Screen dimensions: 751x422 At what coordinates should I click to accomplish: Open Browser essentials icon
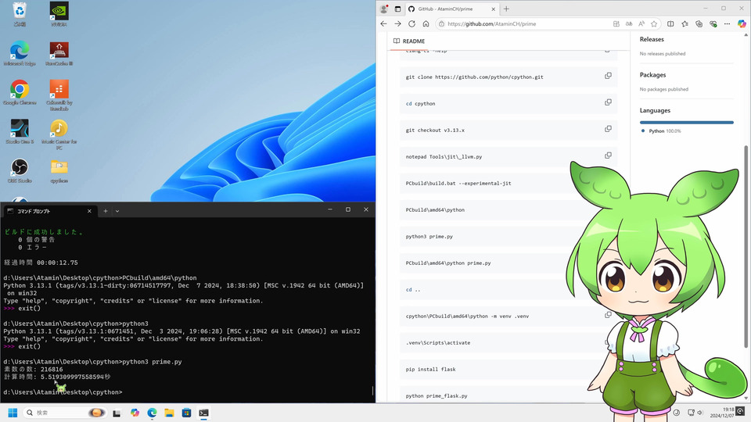coord(713,23)
